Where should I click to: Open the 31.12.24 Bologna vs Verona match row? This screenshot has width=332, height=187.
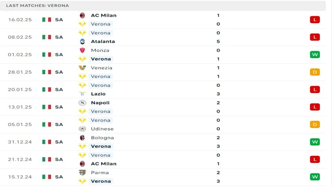pos(163,142)
